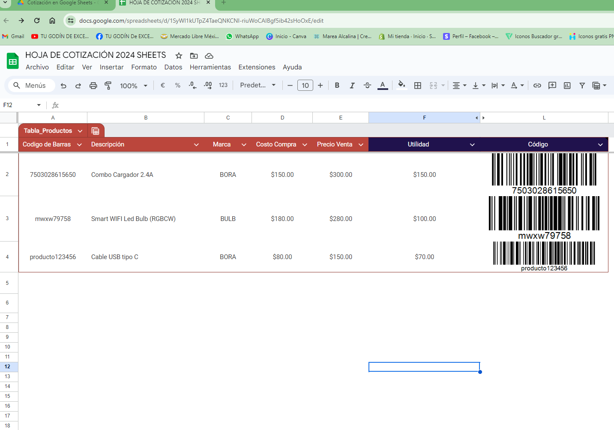Format as currency with euro icon
The width and height of the screenshot is (614, 430).
click(x=163, y=85)
